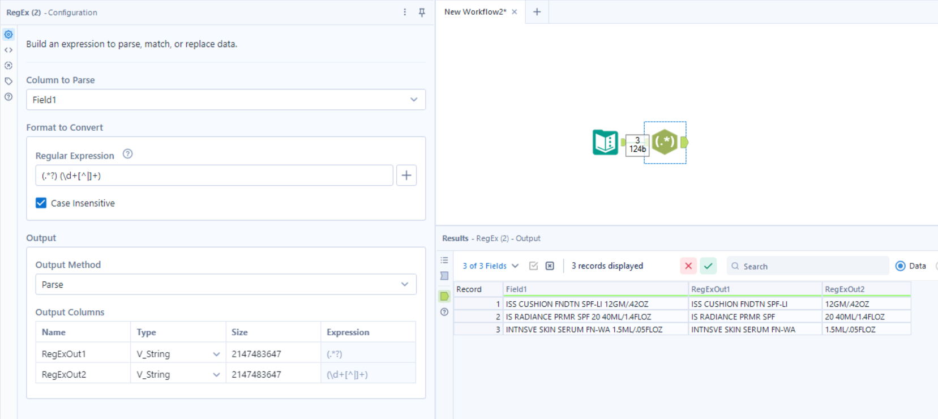Viewport: 938px width, 419px height.
Task: Open the Configuration panel options menu
Action: (405, 12)
